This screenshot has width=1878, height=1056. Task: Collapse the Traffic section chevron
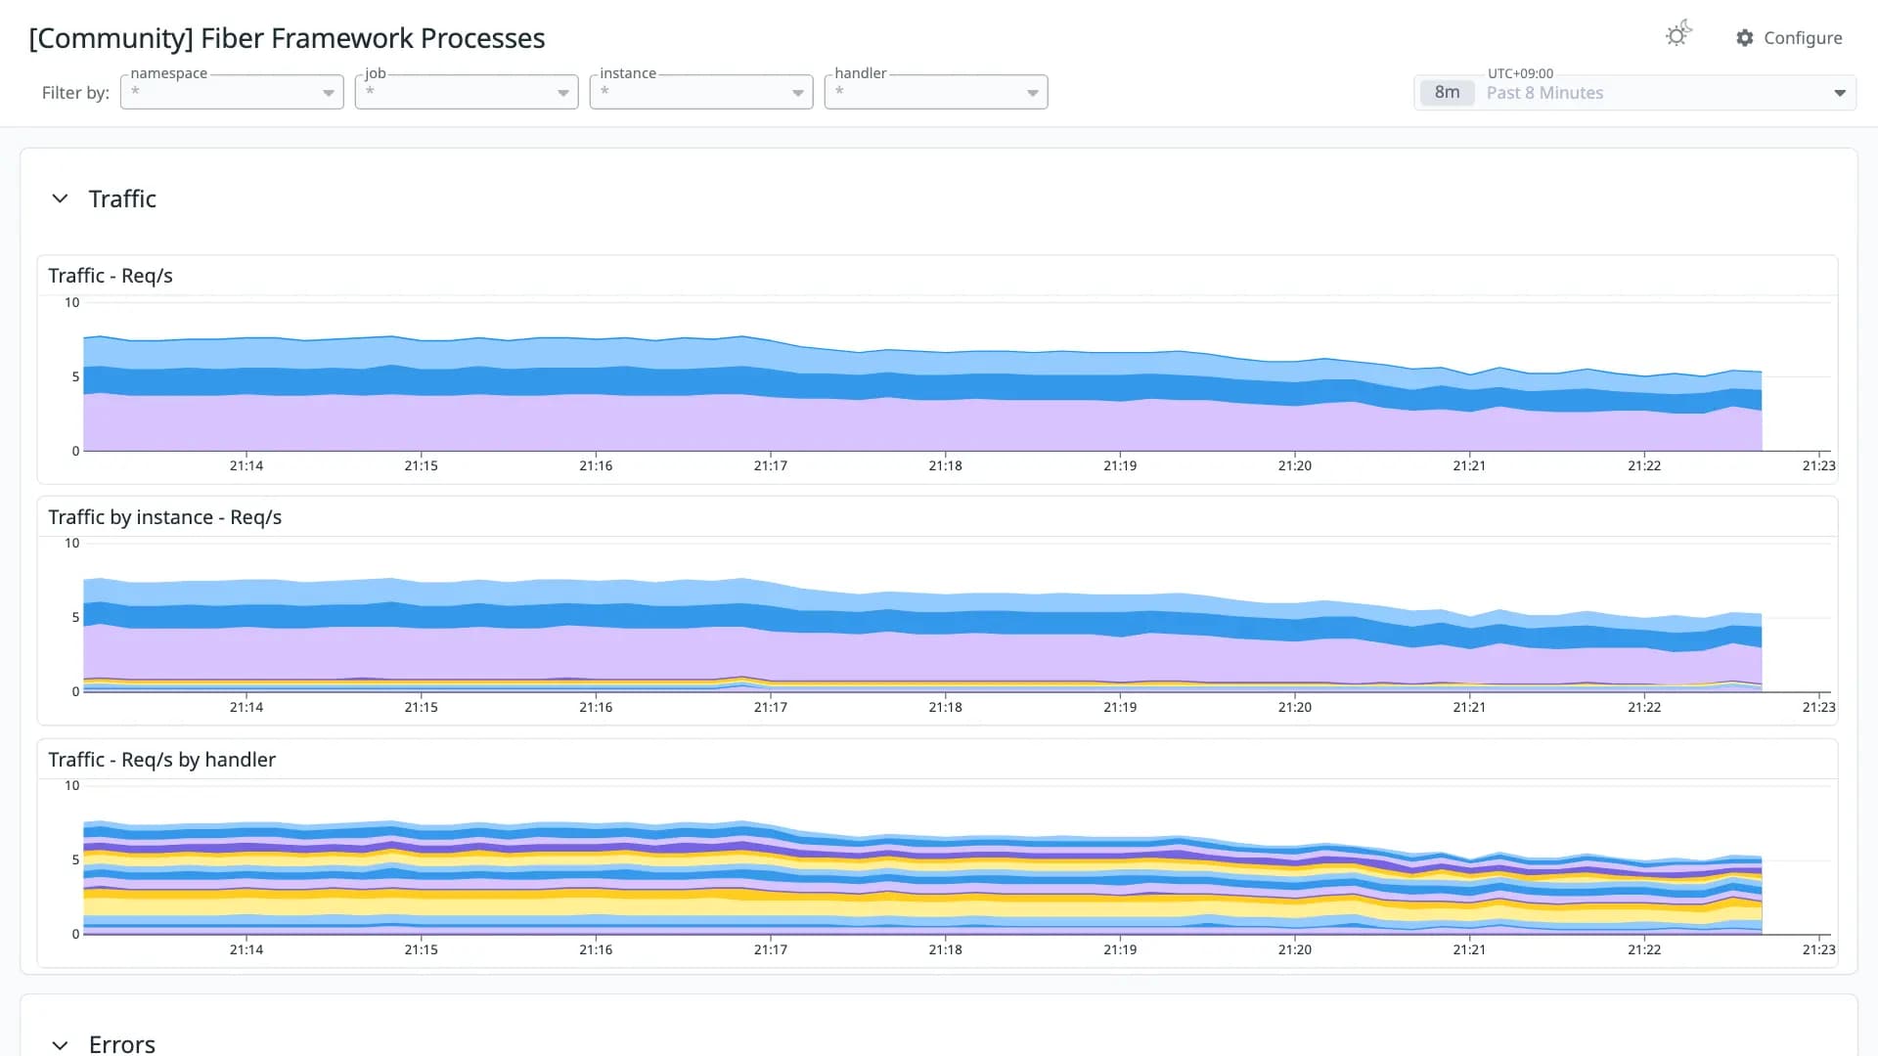60,198
